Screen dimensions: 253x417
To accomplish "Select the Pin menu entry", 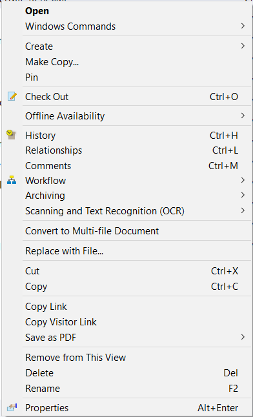I will tap(126, 77).
